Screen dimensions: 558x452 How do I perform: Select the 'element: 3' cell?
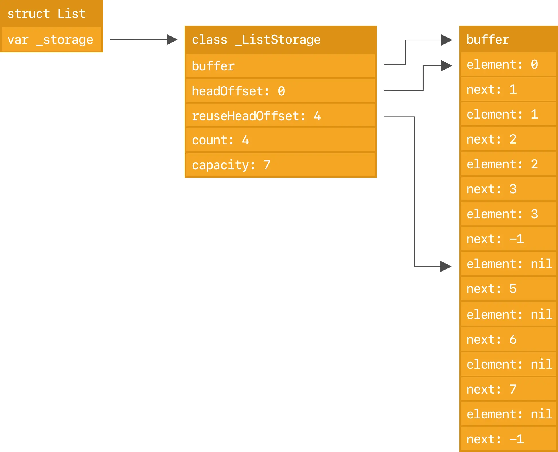click(508, 214)
